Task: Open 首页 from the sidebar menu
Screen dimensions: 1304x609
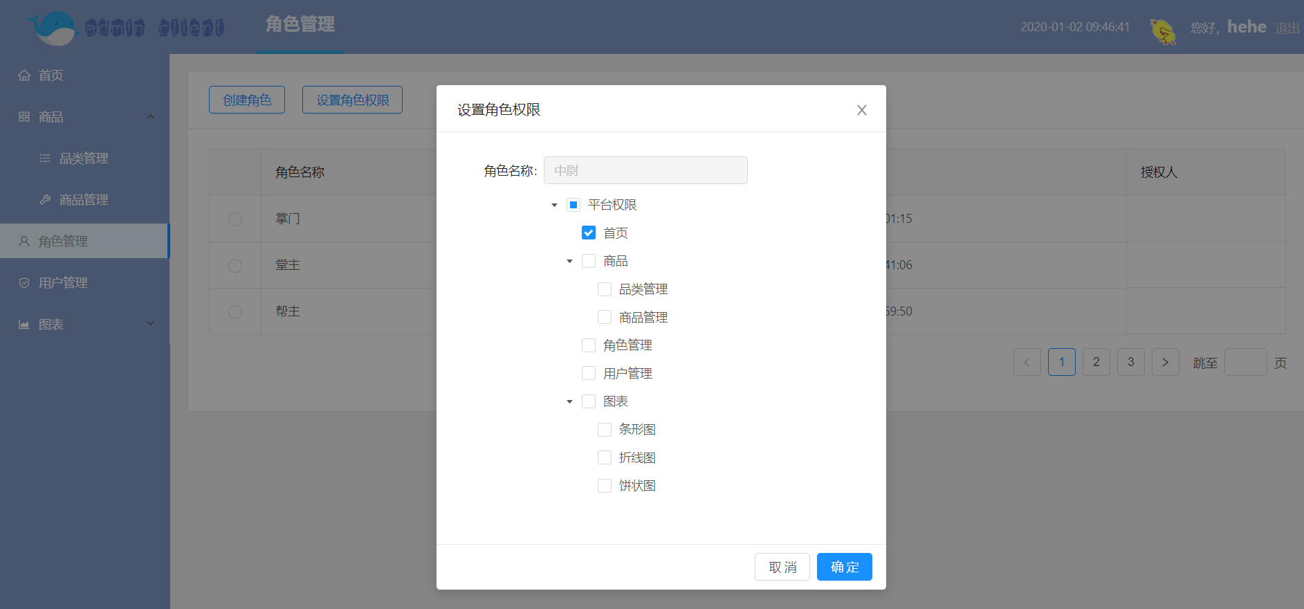Action: pos(84,75)
